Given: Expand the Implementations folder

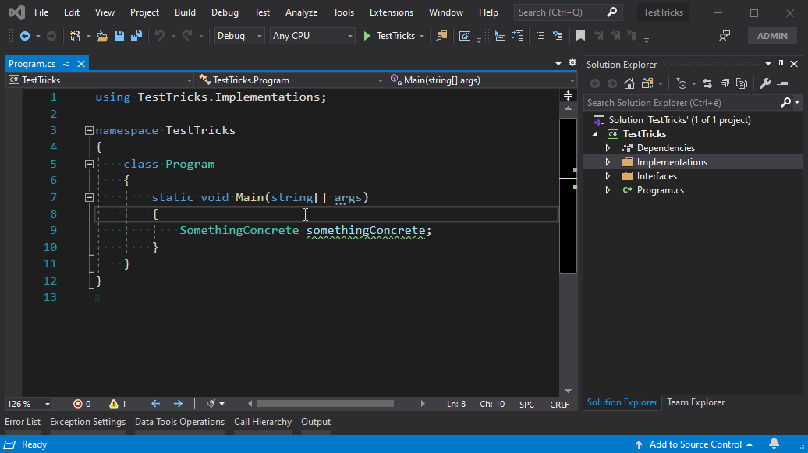Looking at the screenshot, I should (608, 162).
